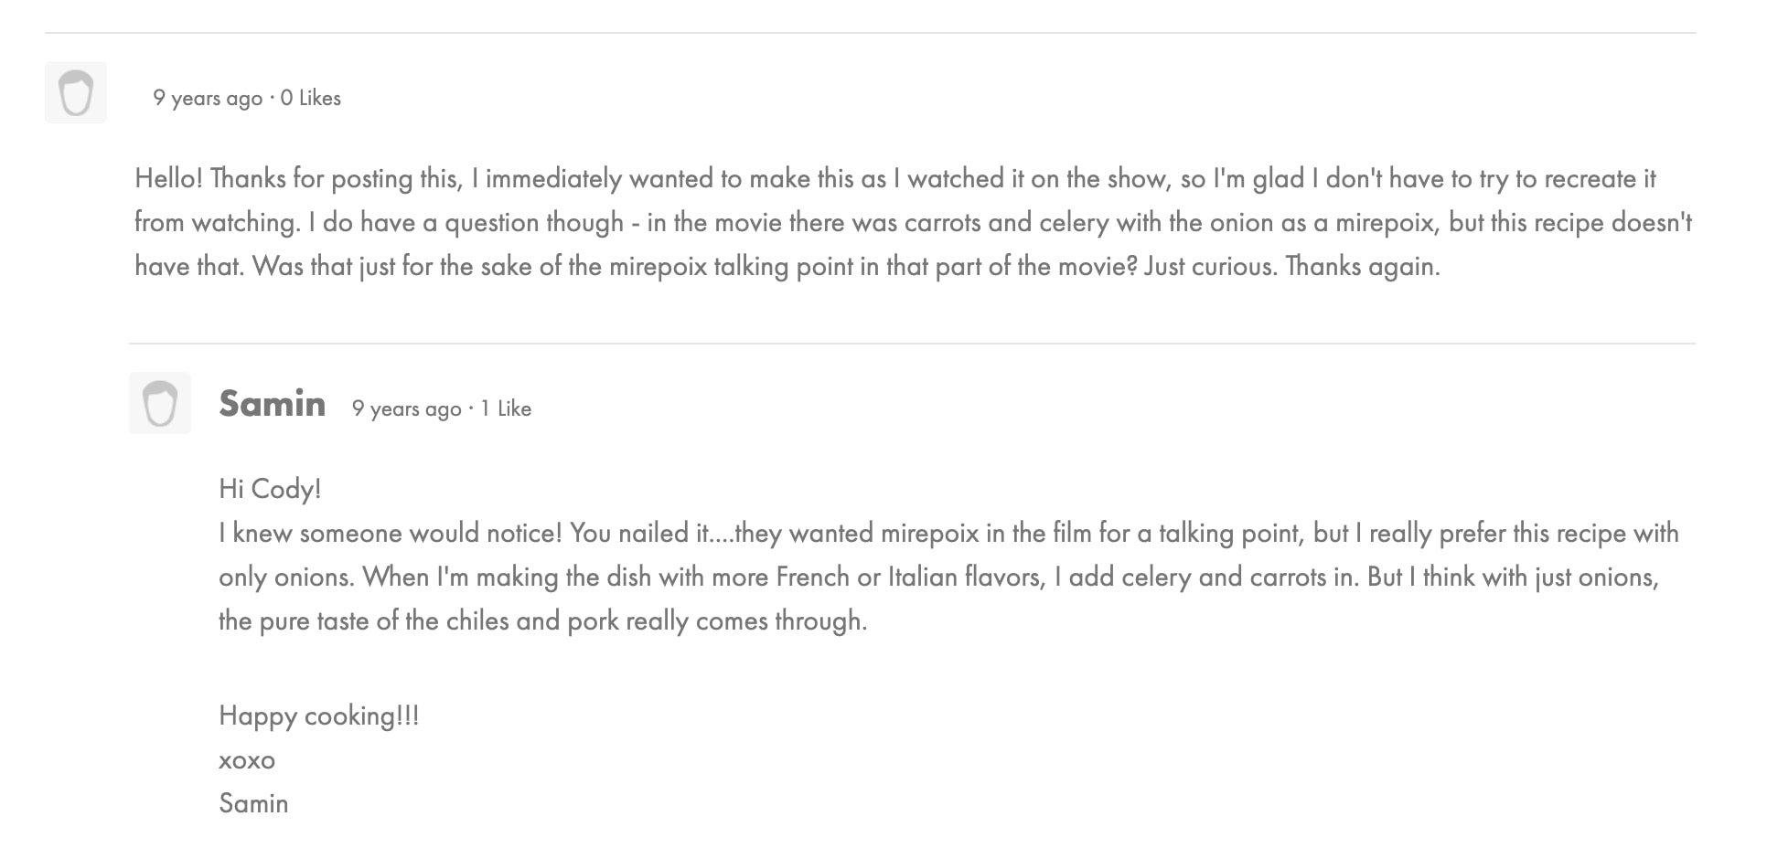1767x848 pixels.
Task: Click the line starting 'Hello! Thanks for posting'
Action: click(x=894, y=178)
